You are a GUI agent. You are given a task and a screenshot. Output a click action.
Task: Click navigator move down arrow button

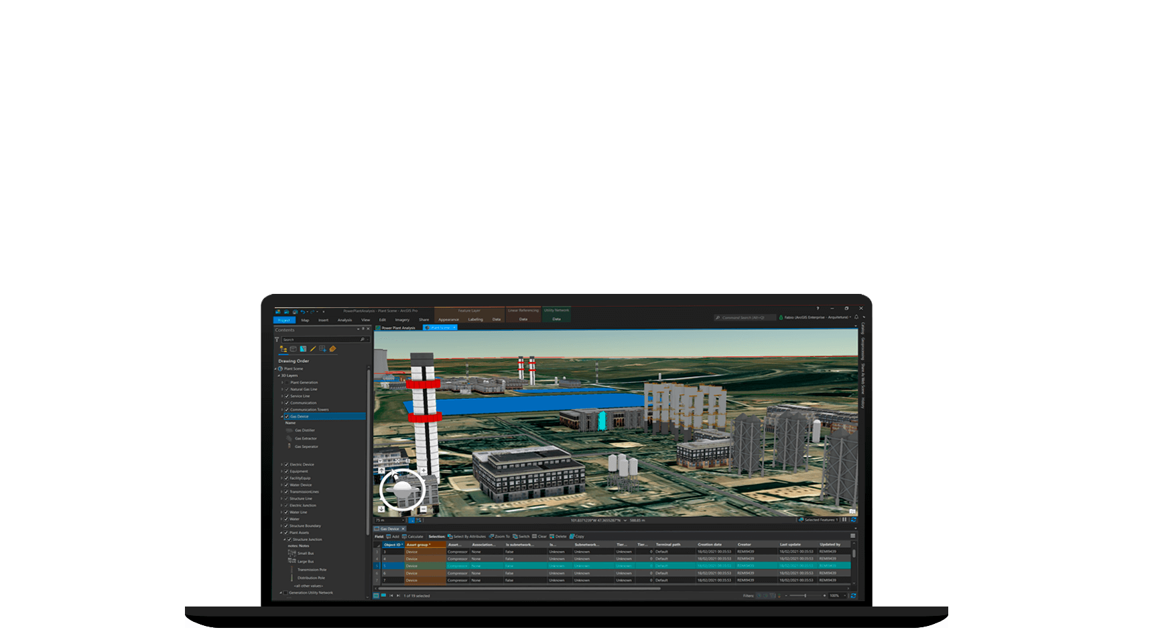click(381, 509)
